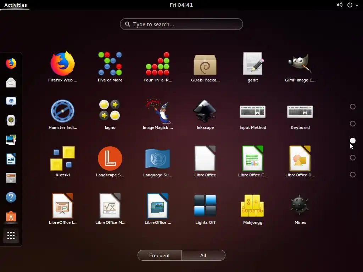Go to fourth app page indicator
This screenshot has height=272, width=363.
pyautogui.click(x=353, y=158)
